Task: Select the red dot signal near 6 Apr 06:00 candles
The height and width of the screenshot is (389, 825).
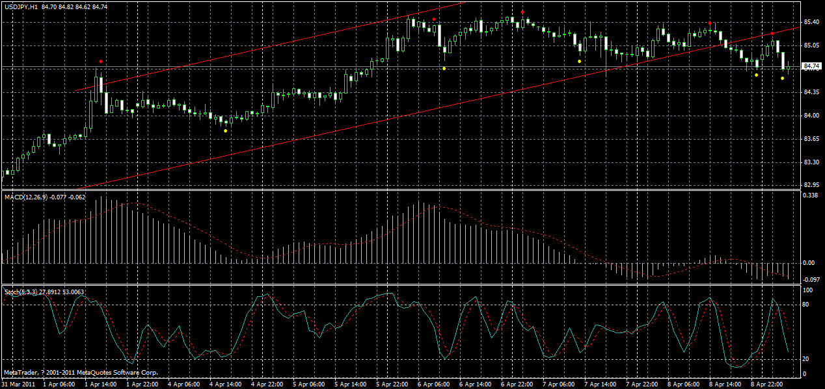Action: [434, 19]
